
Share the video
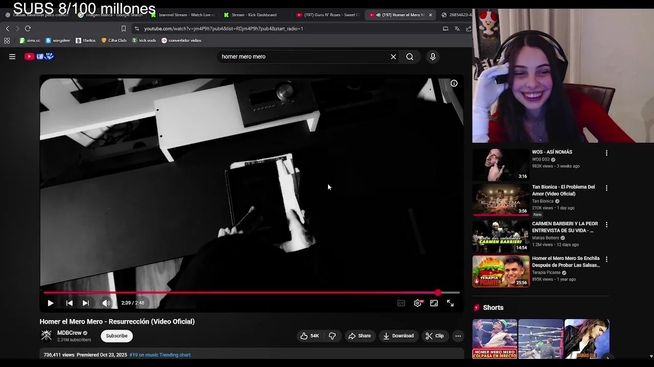pos(359,336)
